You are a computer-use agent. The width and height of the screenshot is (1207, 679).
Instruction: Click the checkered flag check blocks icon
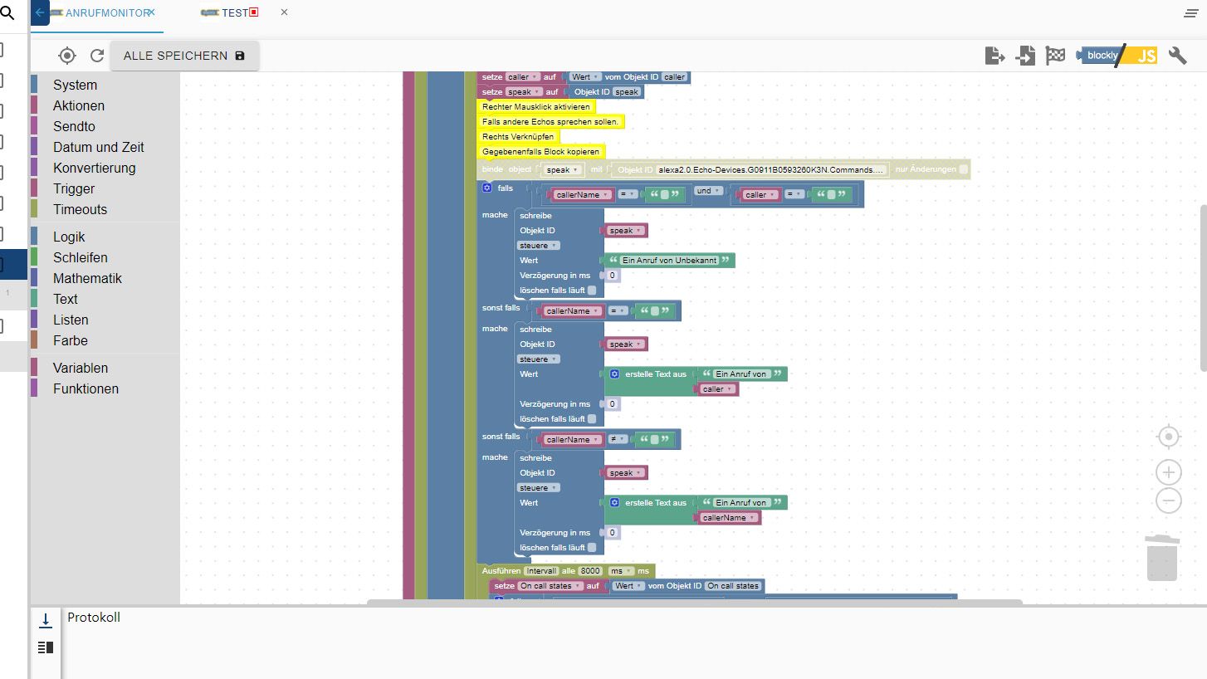point(1055,56)
